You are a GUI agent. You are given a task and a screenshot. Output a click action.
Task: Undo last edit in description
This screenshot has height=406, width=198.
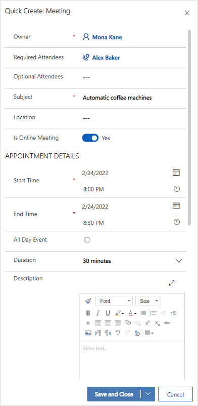[118, 333]
